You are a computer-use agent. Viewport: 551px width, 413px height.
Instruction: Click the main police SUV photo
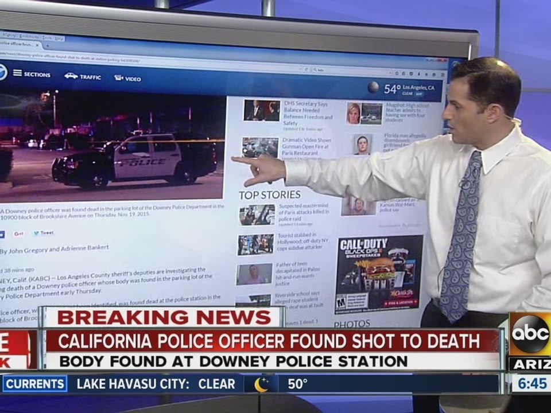[x=112, y=146]
